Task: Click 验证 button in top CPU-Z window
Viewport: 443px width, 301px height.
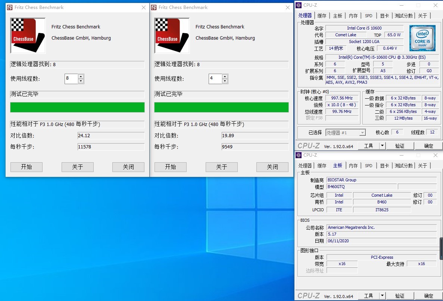Action: point(400,146)
